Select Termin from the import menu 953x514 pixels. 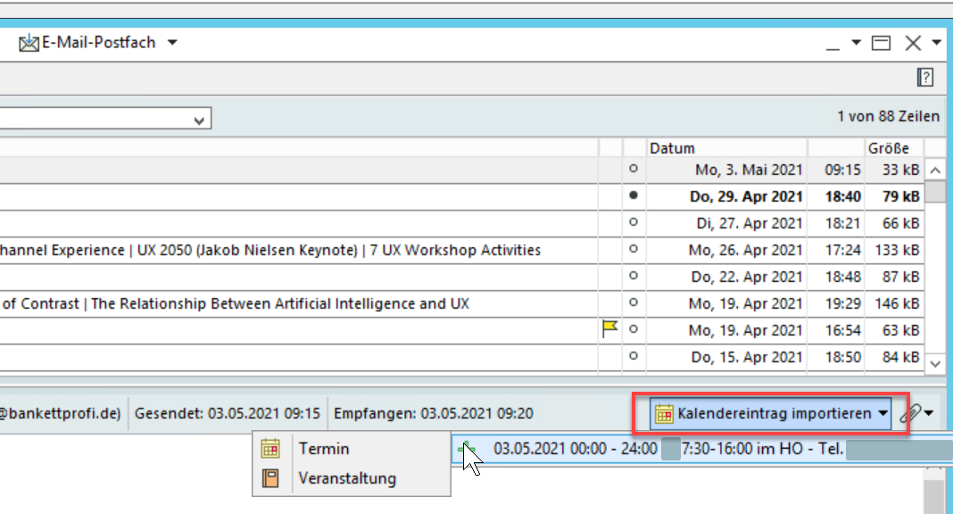(324, 449)
